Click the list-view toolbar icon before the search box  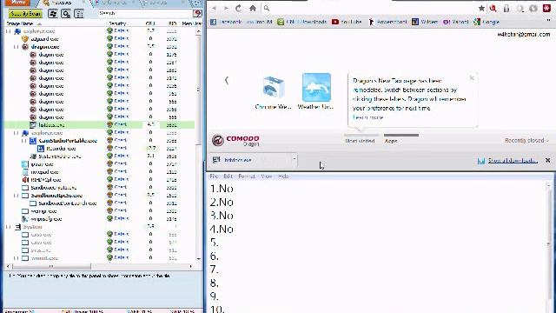pyautogui.click(x=79, y=14)
